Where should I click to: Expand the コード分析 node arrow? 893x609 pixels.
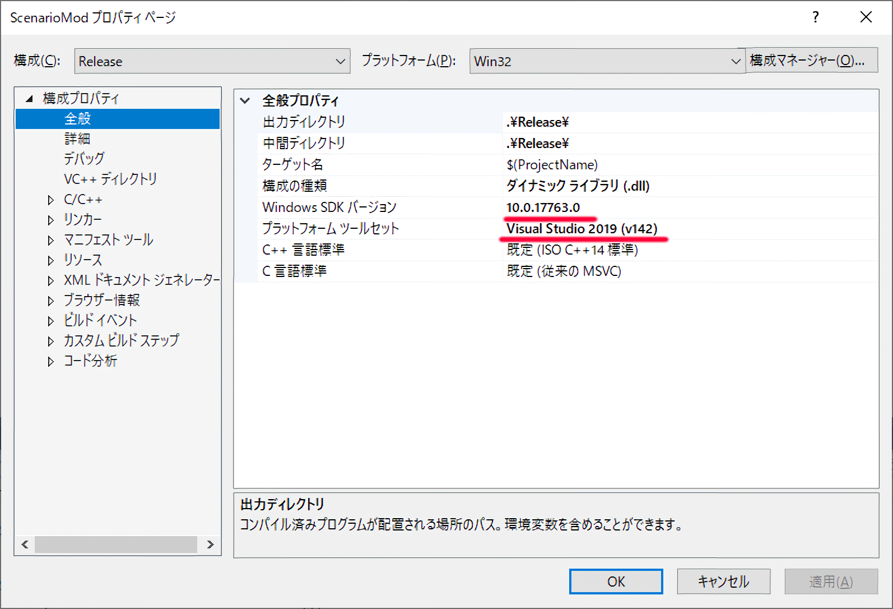click(x=51, y=362)
